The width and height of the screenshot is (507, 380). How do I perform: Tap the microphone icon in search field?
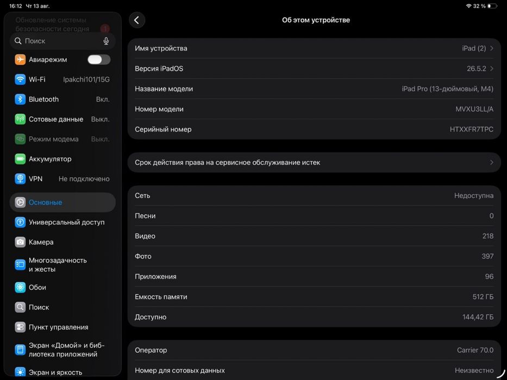click(106, 41)
